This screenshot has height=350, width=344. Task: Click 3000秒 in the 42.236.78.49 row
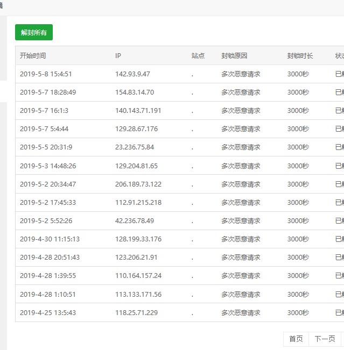coord(298,221)
